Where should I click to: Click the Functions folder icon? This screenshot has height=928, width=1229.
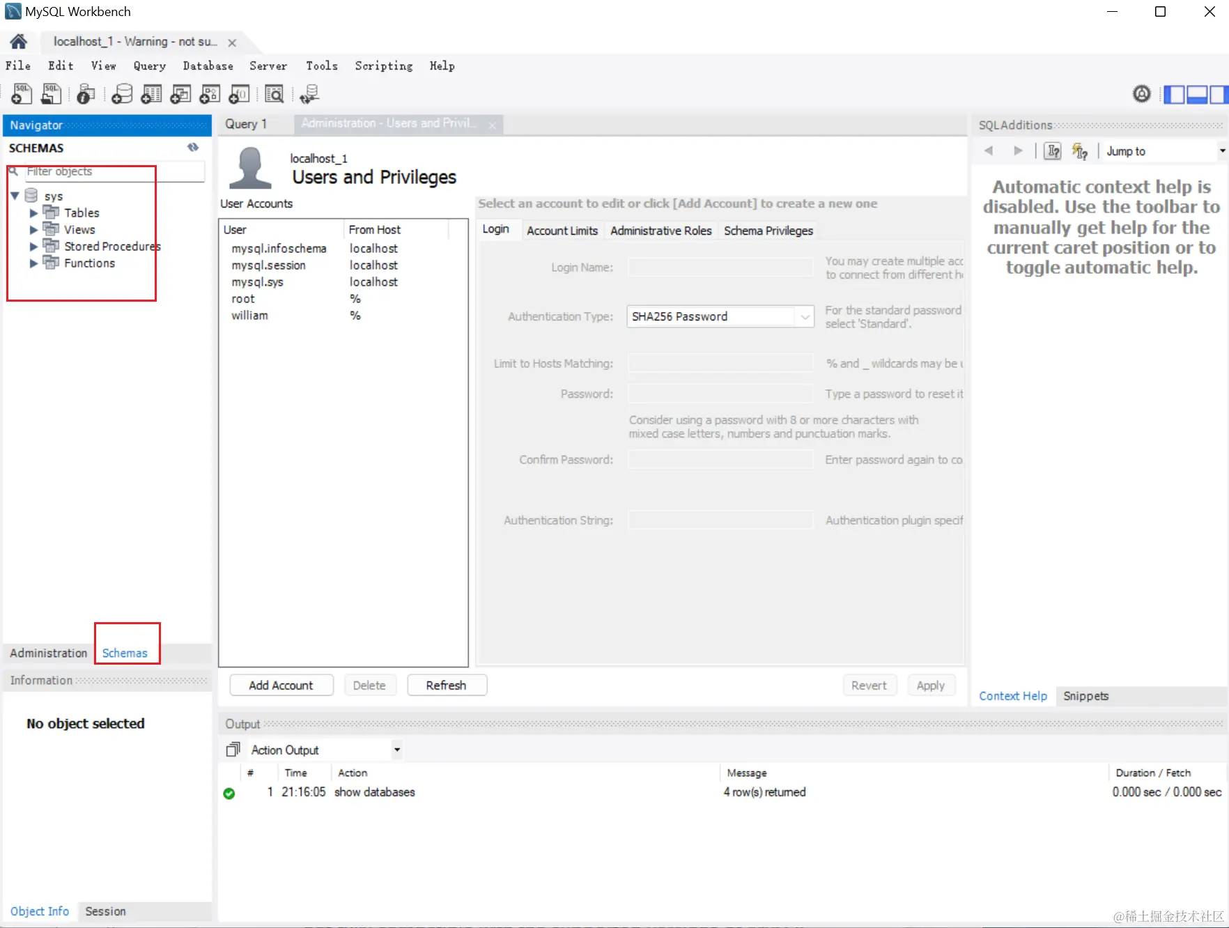tap(51, 263)
